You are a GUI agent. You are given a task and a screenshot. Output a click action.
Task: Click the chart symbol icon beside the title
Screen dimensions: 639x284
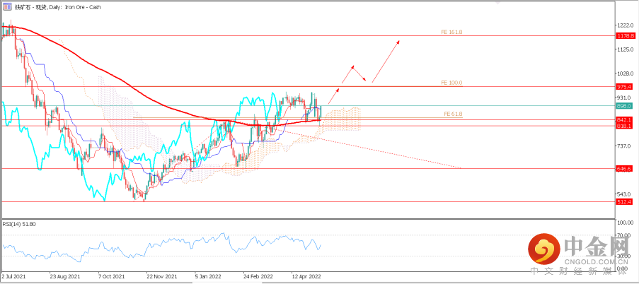pos(7,7)
